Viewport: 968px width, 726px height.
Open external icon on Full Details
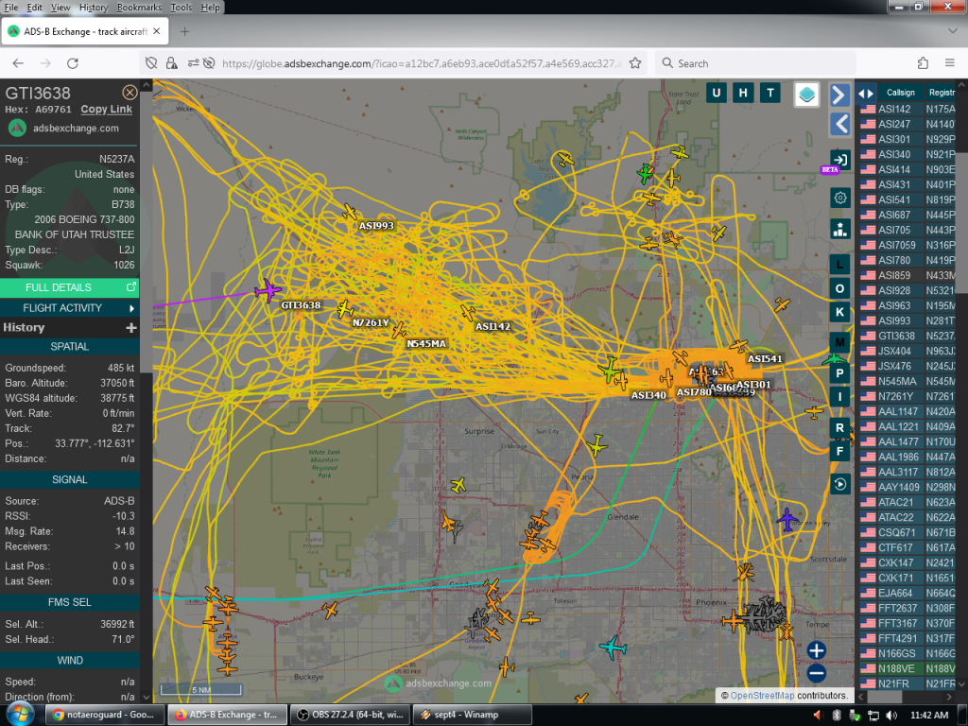[x=130, y=287]
